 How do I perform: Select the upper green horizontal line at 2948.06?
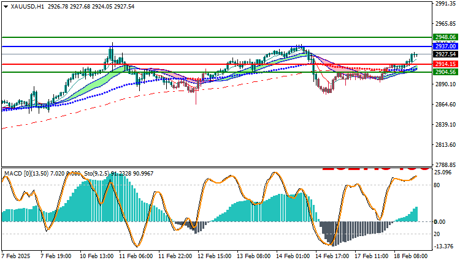pyautogui.click(x=217, y=37)
